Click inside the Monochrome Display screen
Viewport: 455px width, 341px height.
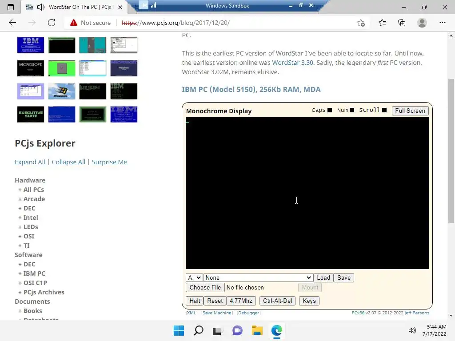(x=307, y=193)
